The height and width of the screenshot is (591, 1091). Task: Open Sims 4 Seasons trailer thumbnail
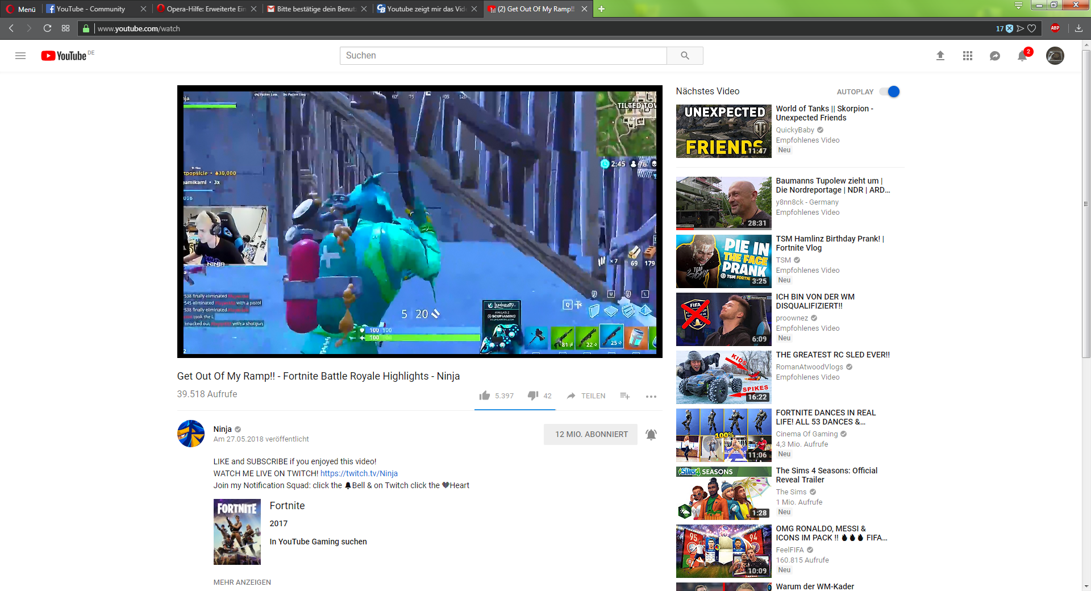pyautogui.click(x=724, y=493)
